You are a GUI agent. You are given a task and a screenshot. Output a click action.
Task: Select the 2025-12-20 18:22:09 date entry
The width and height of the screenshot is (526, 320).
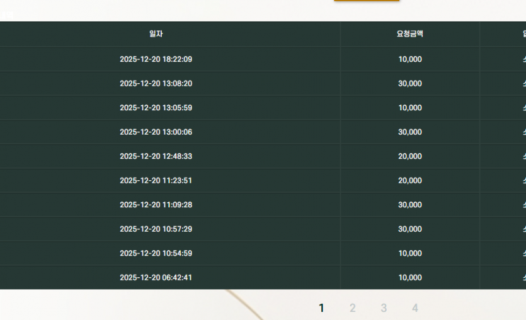click(x=156, y=59)
